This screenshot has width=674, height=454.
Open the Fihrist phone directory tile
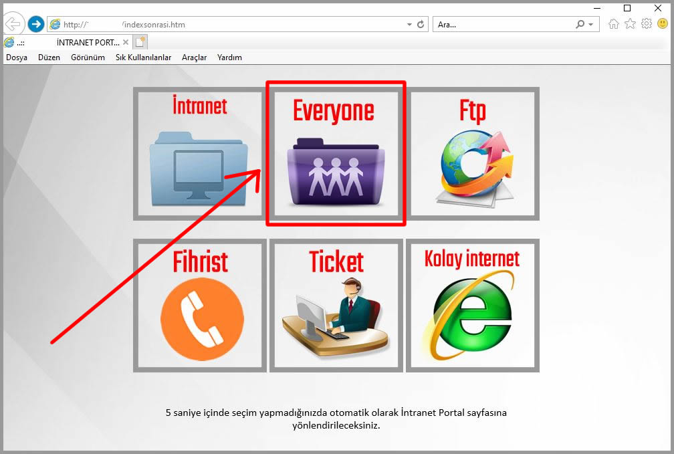[x=201, y=306]
